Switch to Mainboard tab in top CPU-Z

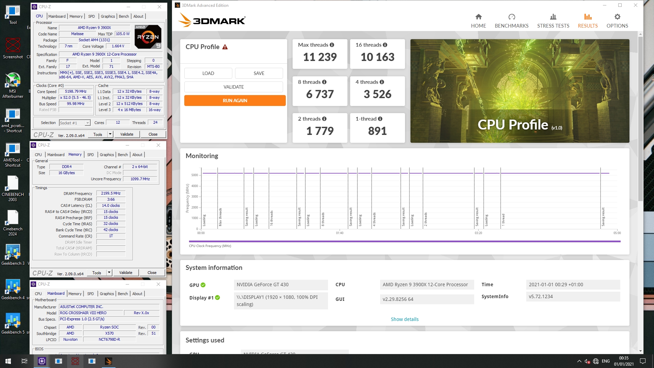57,16
